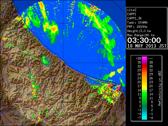Pick the cyan -7 dBZ legend swatch
This screenshot has height=126, width=168.
144,118
